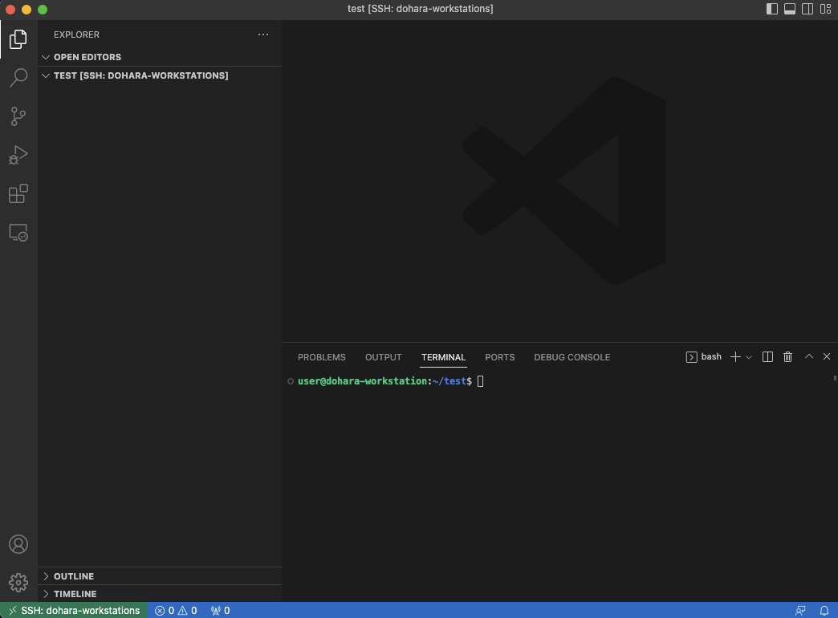This screenshot has height=618, width=838.
Task: Kill the active terminal with the trash icon
Action: click(787, 356)
